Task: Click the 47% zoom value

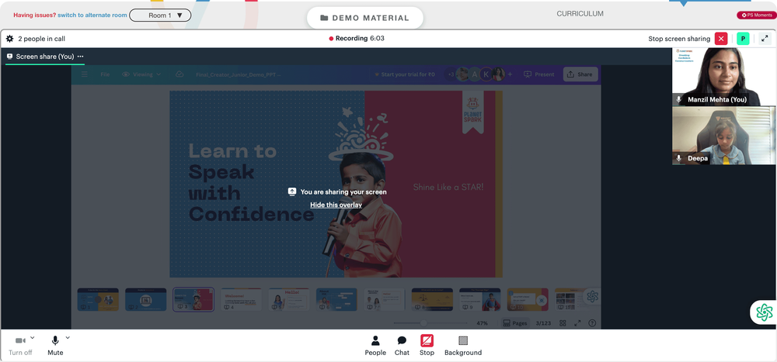Action: (x=483, y=323)
